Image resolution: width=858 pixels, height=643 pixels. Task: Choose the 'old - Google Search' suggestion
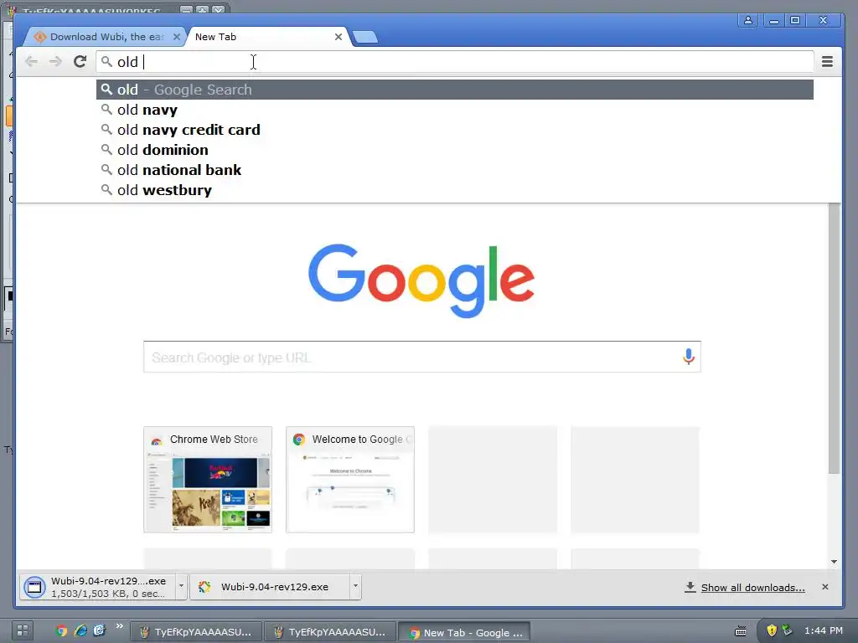click(x=455, y=90)
